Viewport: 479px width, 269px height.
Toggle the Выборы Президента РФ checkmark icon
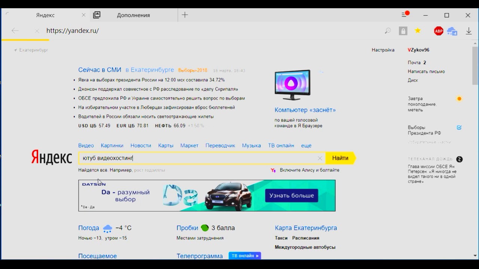pyautogui.click(x=459, y=127)
